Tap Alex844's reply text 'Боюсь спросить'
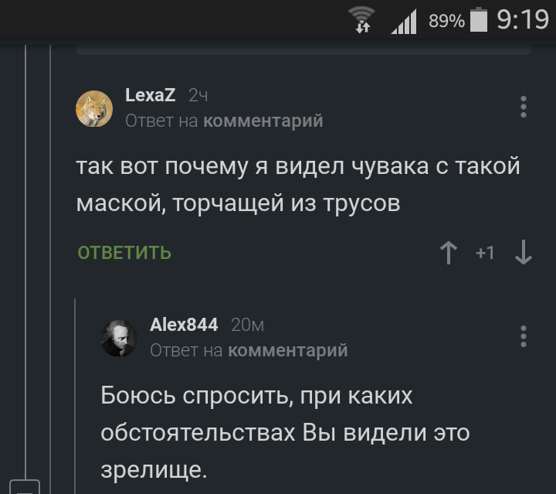This screenshot has width=556, height=494. 284,431
